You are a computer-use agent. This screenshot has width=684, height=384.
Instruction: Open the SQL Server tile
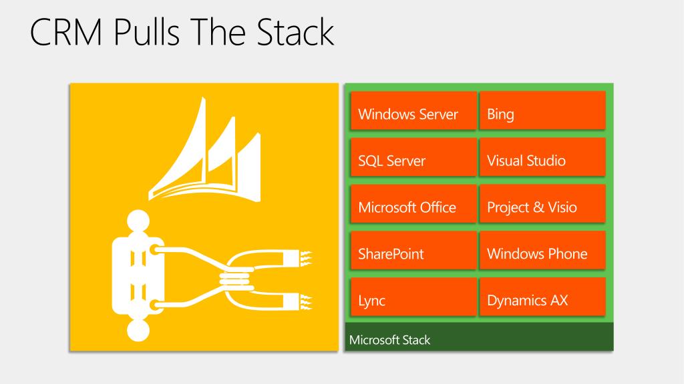pos(413,157)
